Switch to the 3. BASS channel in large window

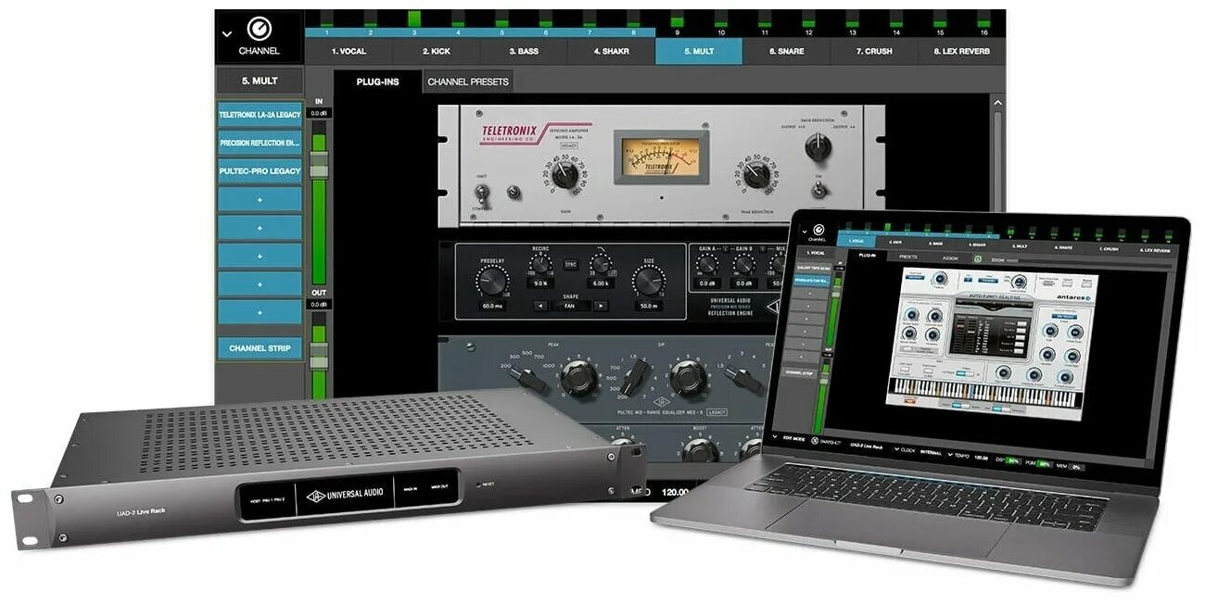(x=524, y=51)
